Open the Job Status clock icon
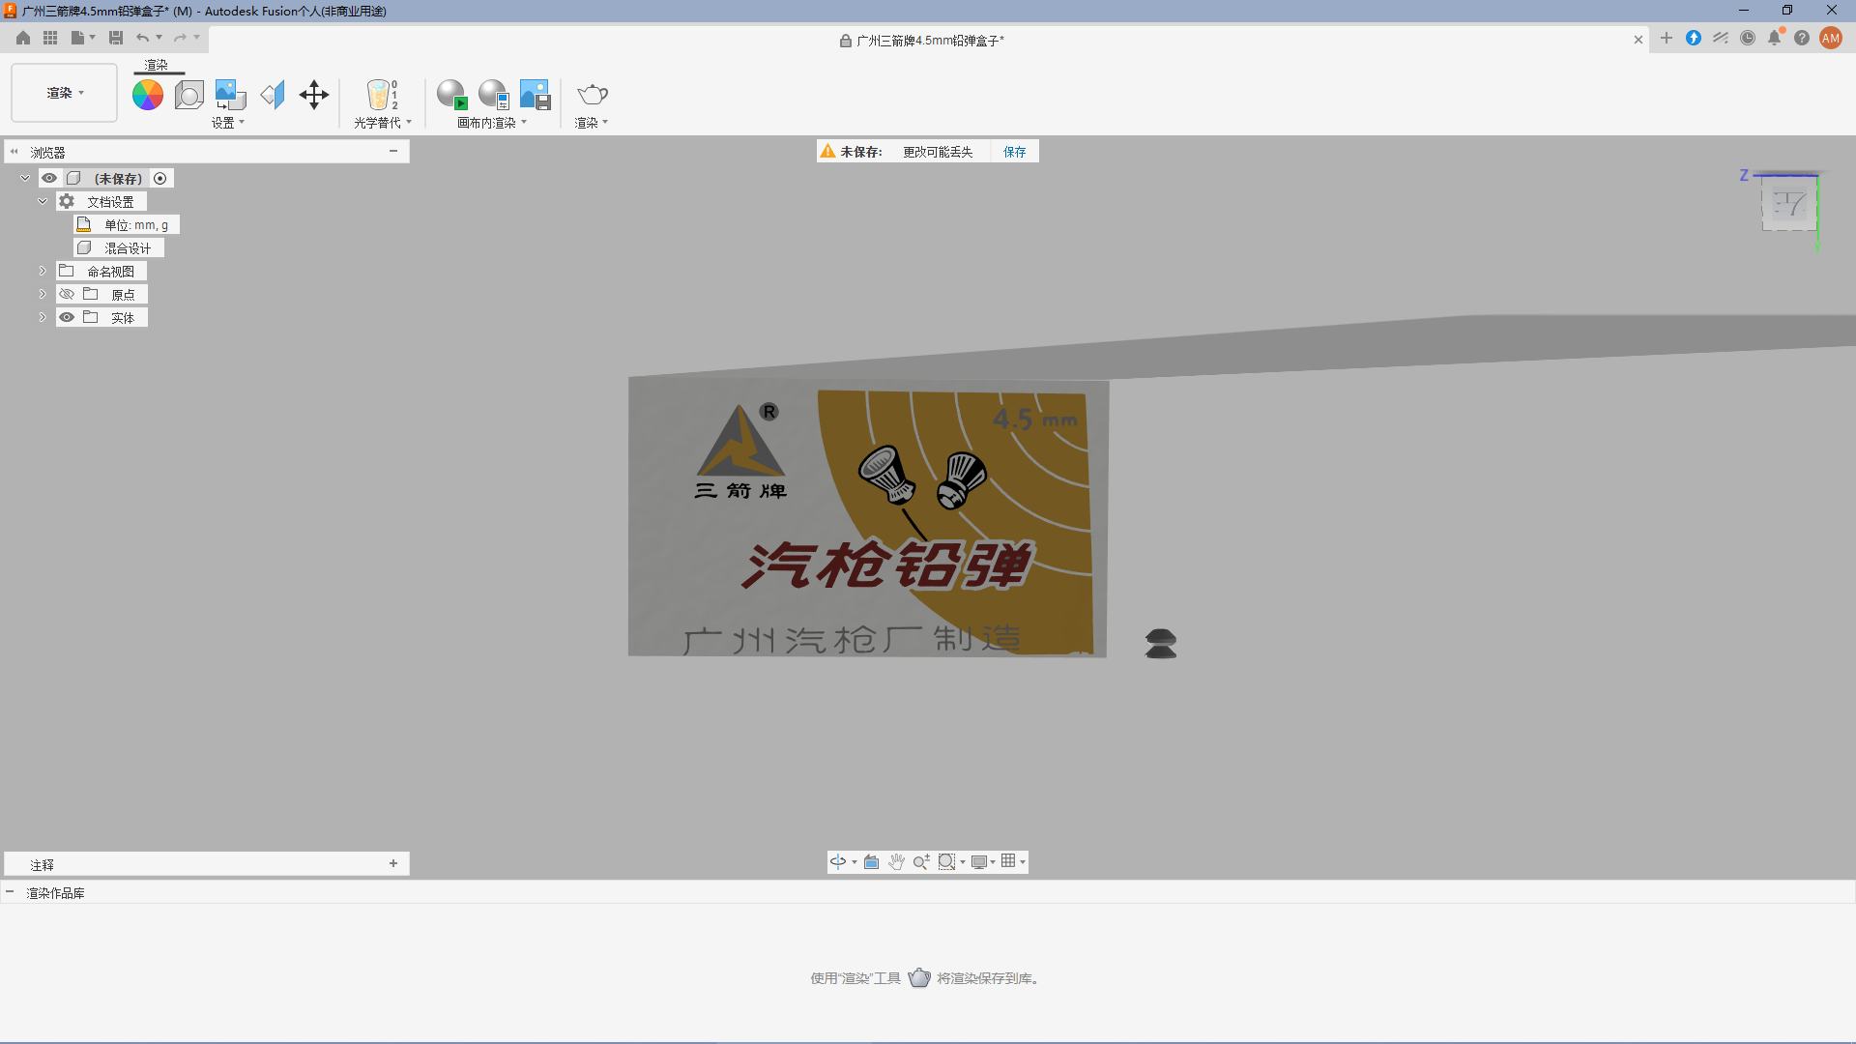The image size is (1856, 1044). tap(1748, 38)
